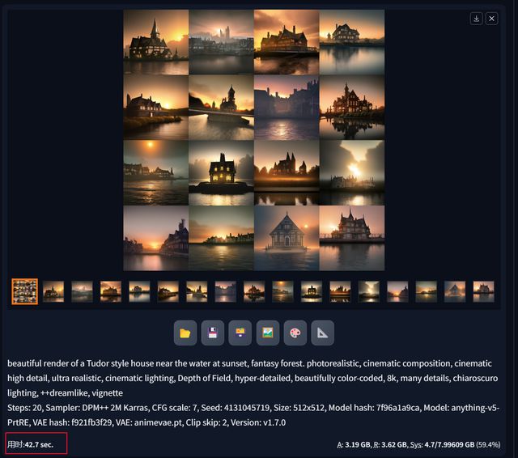Send image to inpaint via the palette icon
The width and height of the screenshot is (518, 458).
pos(295,333)
